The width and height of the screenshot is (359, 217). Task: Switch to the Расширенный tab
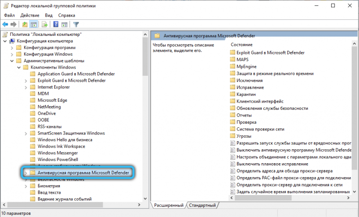(x=169, y=205)
